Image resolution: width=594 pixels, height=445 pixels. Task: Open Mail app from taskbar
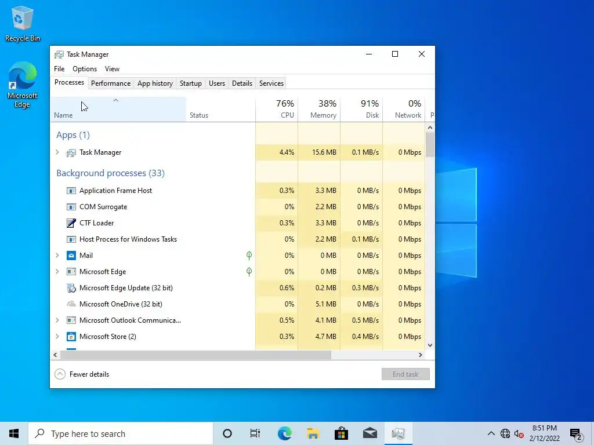click(370, 433)
